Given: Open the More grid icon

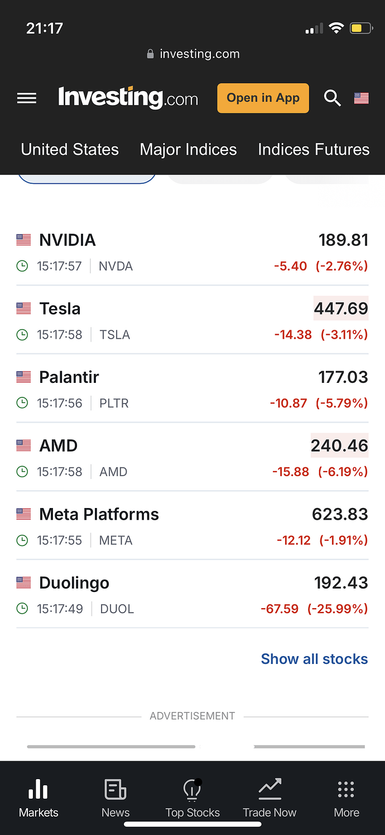Looking at the screenshot, I should coord(346,790).
